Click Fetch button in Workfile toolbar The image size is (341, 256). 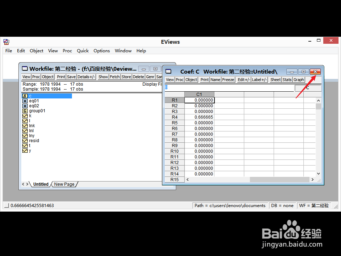point(115,77)
